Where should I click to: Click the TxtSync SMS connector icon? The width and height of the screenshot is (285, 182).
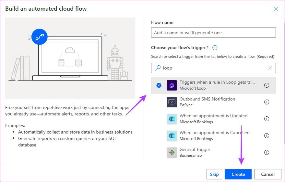point(172,102)
